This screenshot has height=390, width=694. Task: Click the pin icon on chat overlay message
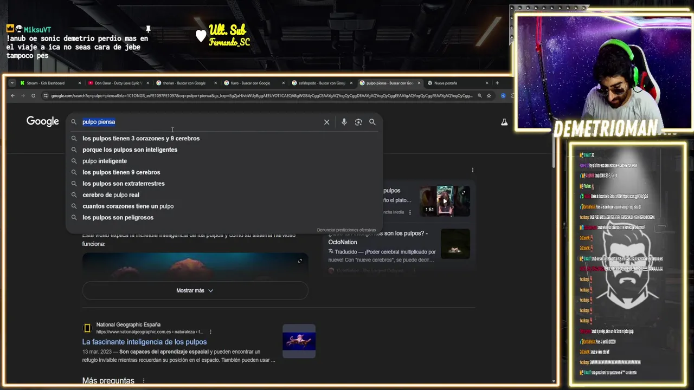point(148,29)
